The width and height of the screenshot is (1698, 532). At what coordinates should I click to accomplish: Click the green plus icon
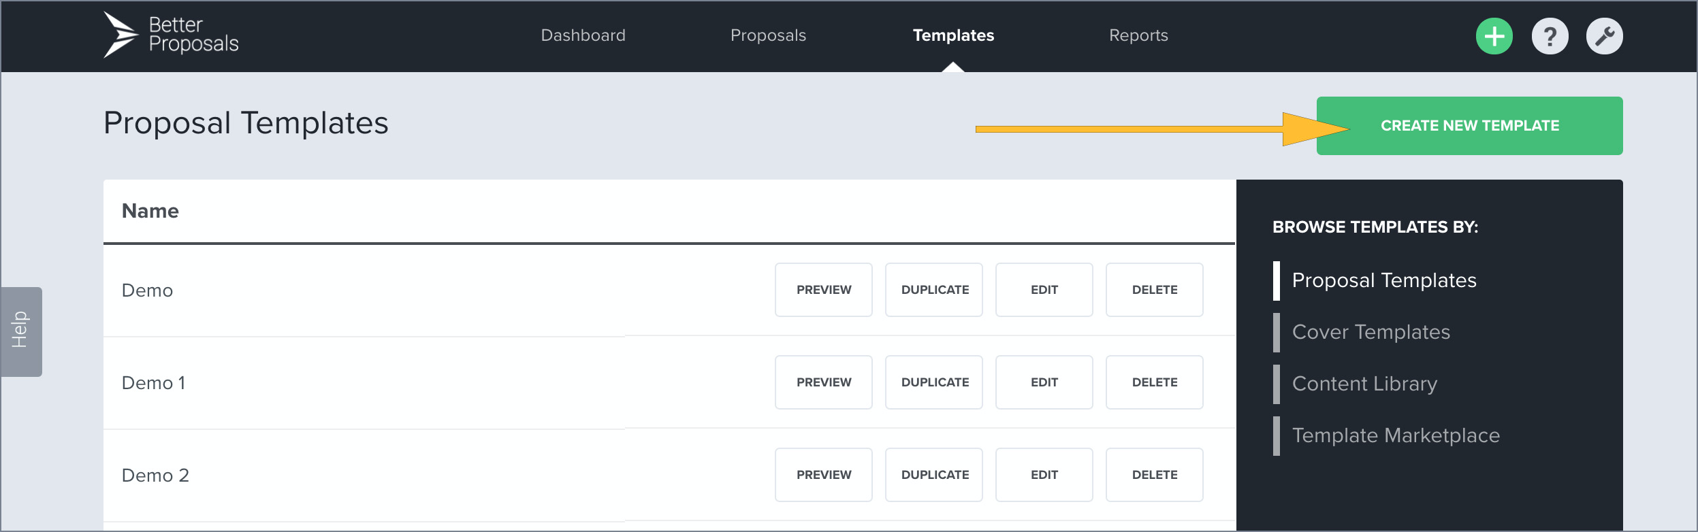[x=1494, y=36]
